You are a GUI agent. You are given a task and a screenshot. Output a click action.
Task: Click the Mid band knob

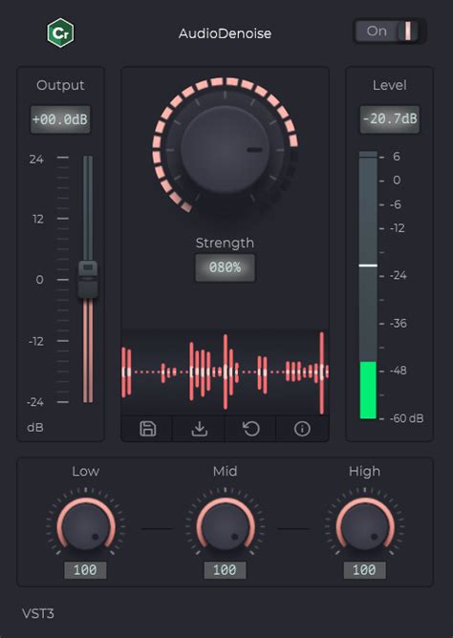tap(226, 527)
